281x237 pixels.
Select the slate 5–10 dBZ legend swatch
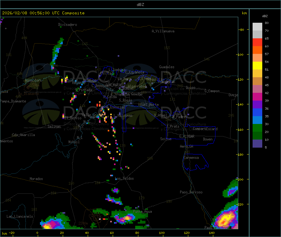coord(257,143)
